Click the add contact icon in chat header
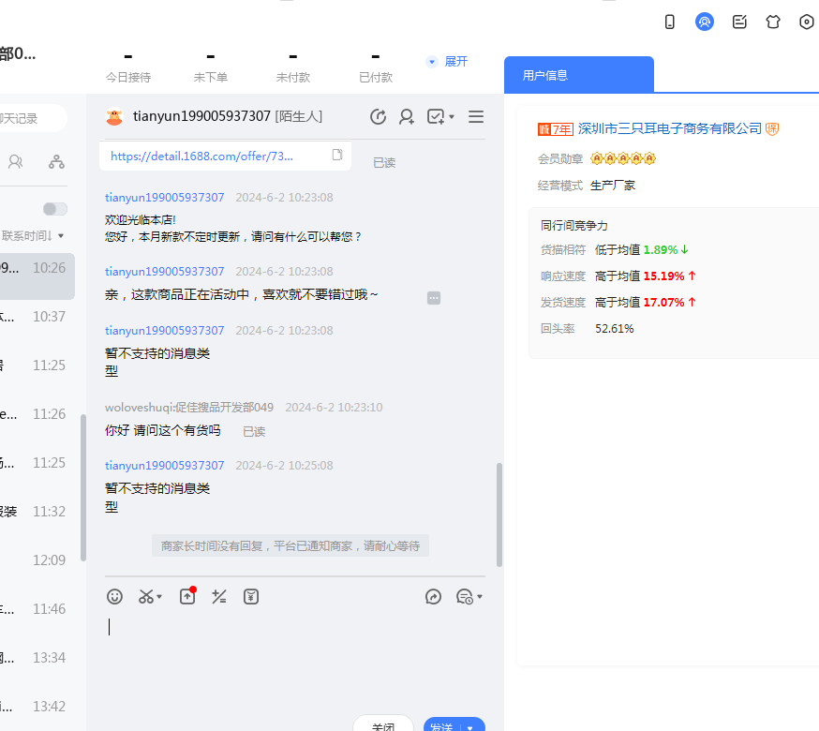Image resolution: width=819 pixels, height=731 pixels. pos(407,116)
